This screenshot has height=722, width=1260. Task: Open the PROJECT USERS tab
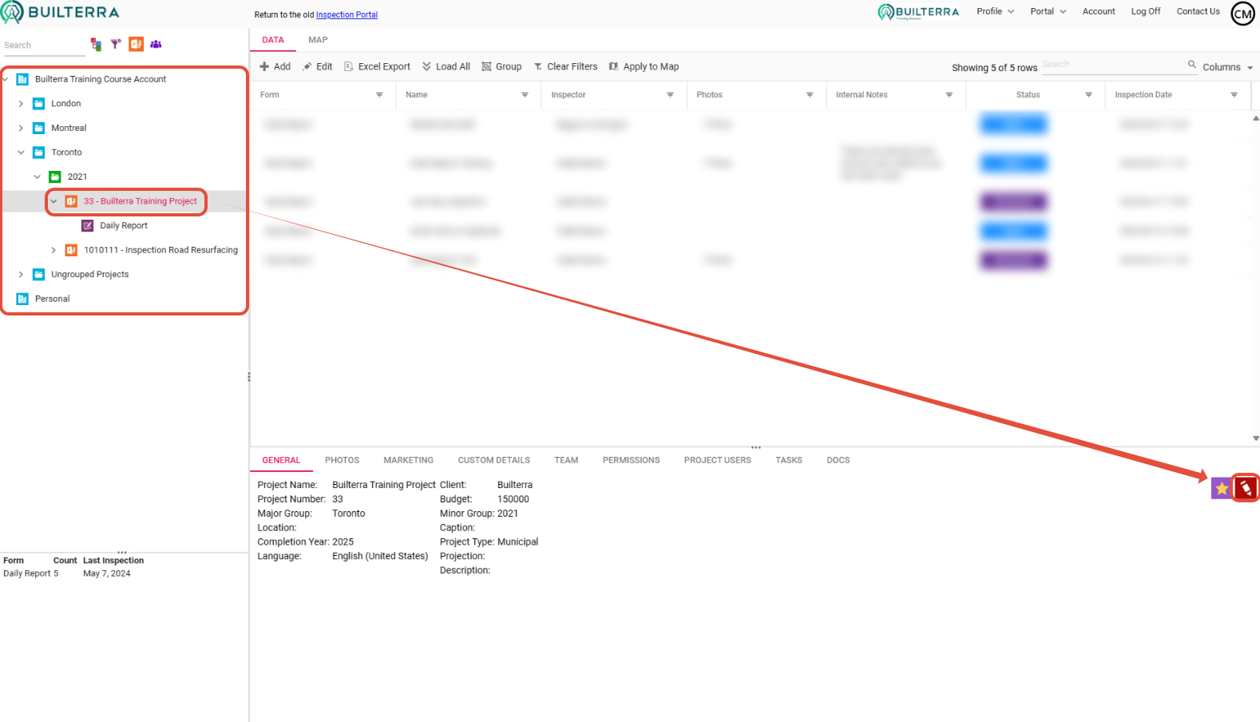(717, 460)
